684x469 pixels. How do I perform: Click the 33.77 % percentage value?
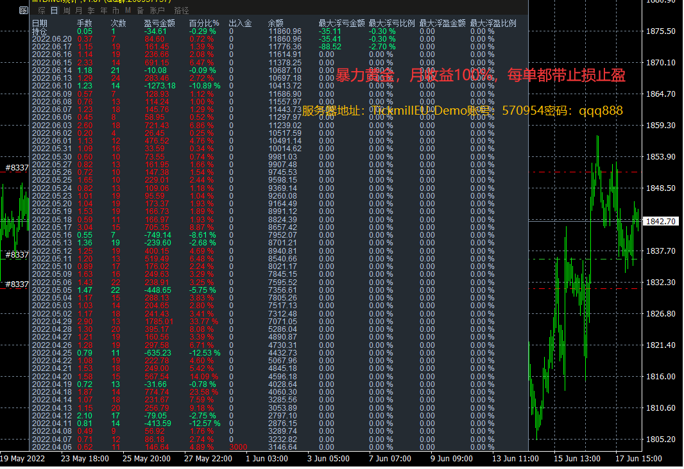coord(204,322)
